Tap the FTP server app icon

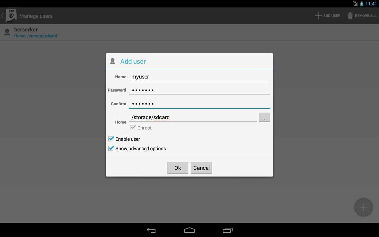coord(11,16)
